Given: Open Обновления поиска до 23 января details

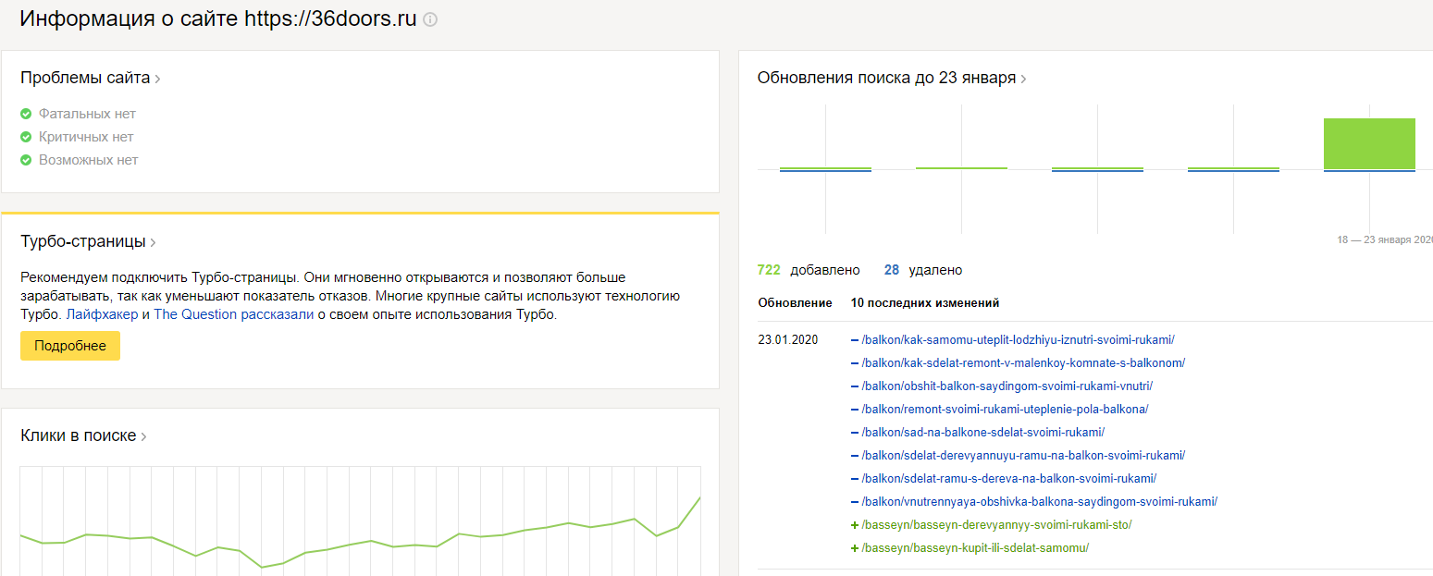Looking at the screenshot, I should 1023,79.
